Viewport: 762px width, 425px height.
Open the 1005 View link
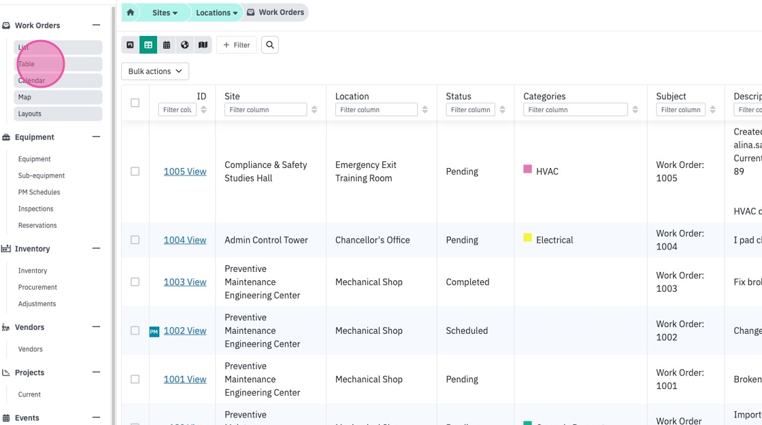tap(184, 171)
